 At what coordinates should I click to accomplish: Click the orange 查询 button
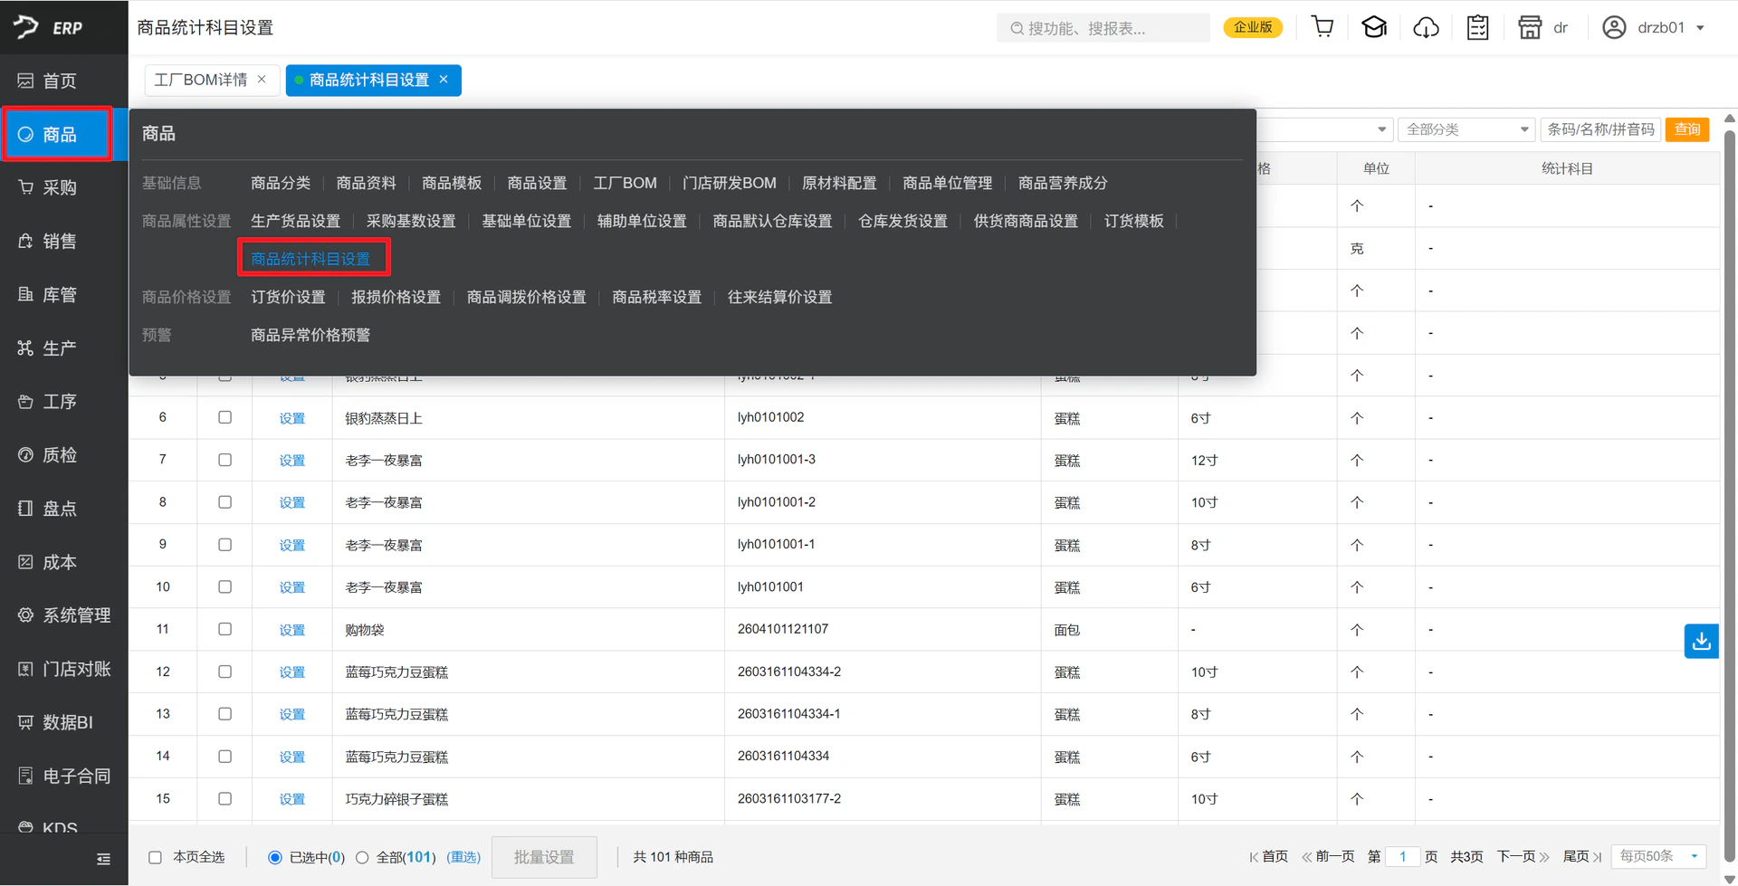click(1686, 129)
